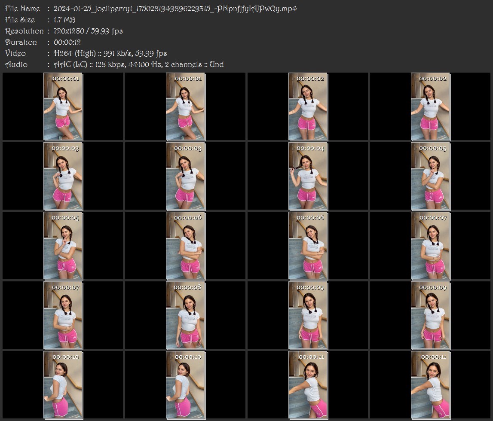
Task: Click the second 00:00:05 frame in third row
Action: (x=63, y=246)
